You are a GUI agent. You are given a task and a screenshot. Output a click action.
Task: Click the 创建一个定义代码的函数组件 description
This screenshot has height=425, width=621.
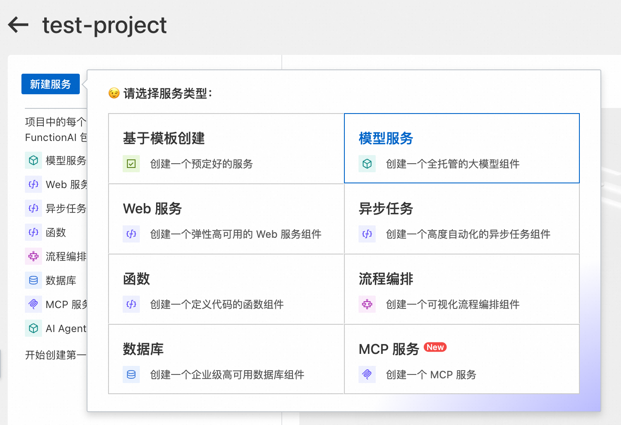(217, 304)
